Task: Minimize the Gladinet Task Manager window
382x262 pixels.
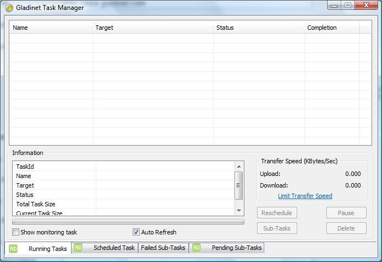Action: 334,6
